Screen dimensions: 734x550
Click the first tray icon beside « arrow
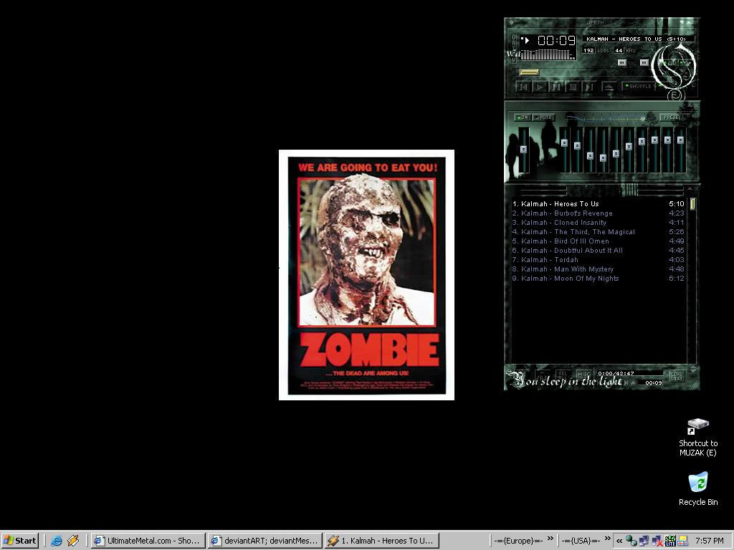click(631, 541)
